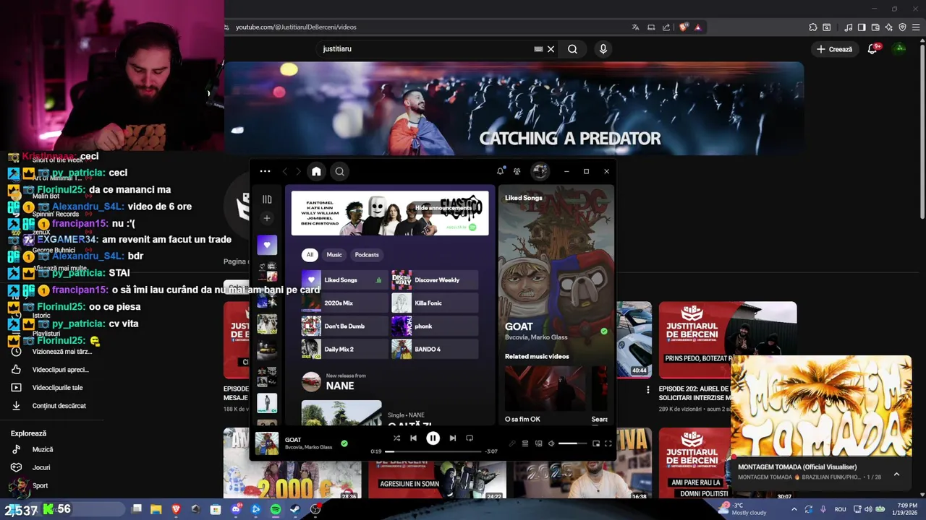Click Hide announcements button
The width and height of the screenshot is (926, 520).
coord(443,208)
